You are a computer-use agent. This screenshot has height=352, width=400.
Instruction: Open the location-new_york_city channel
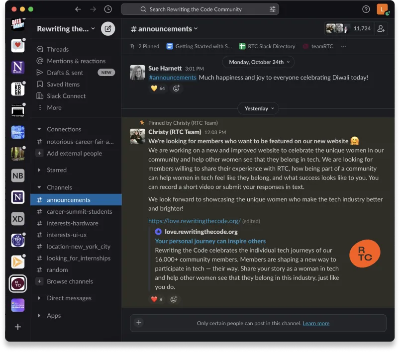click(76, 247)
